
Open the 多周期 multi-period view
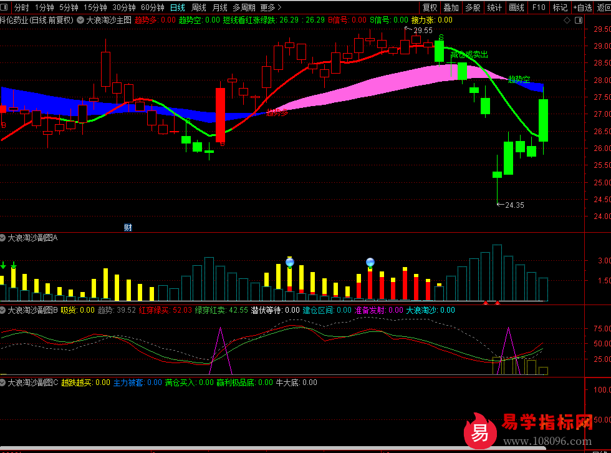coord(244,7)
